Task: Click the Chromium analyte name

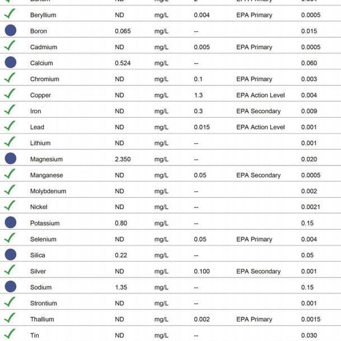Action: (44, 79)
